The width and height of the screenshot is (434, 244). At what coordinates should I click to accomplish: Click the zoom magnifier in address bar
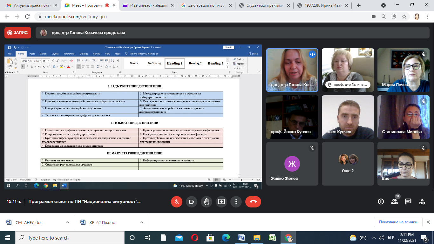(384, 17)
